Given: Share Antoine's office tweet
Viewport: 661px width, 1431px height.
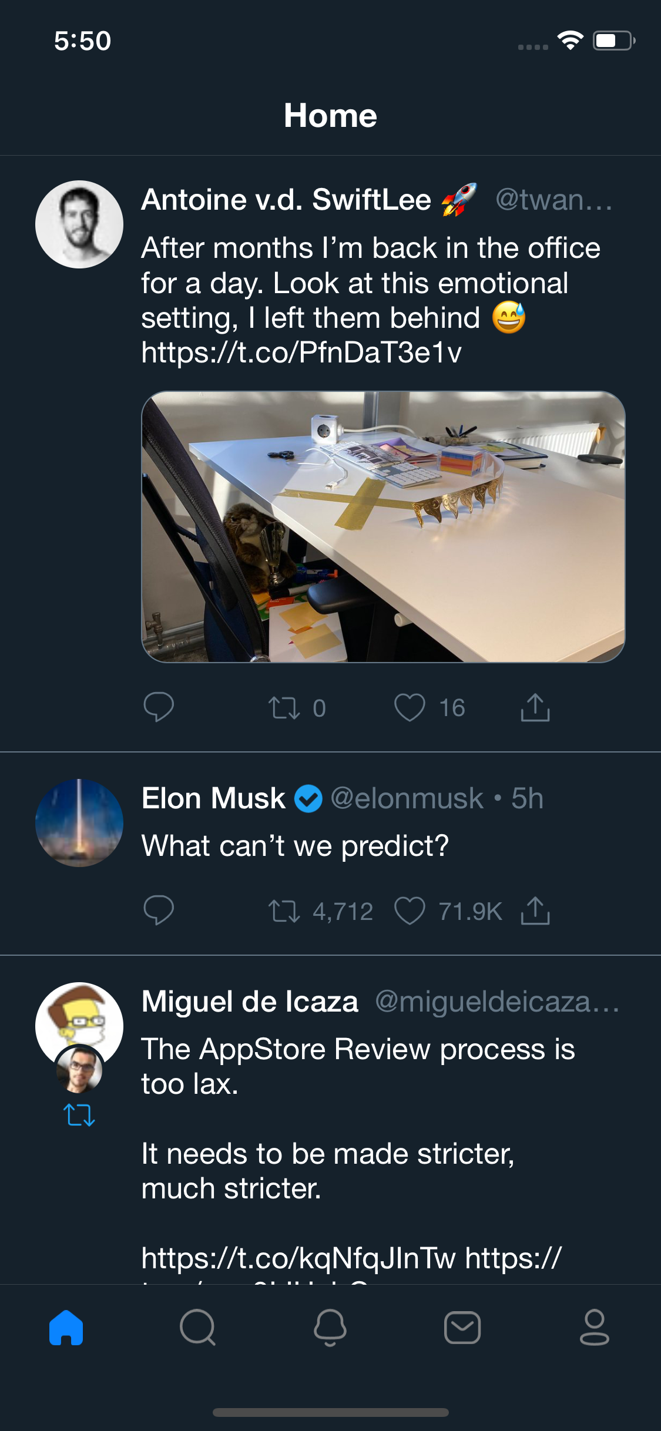Looking at the screenshot, I should click(x=535, y=707).
